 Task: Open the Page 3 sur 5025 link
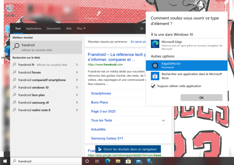103,111
